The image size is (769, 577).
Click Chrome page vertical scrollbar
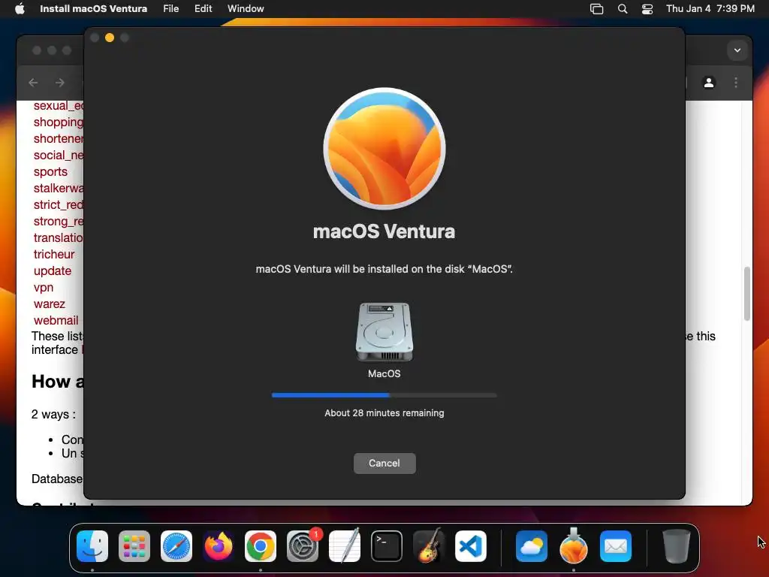tap(747, 294)
